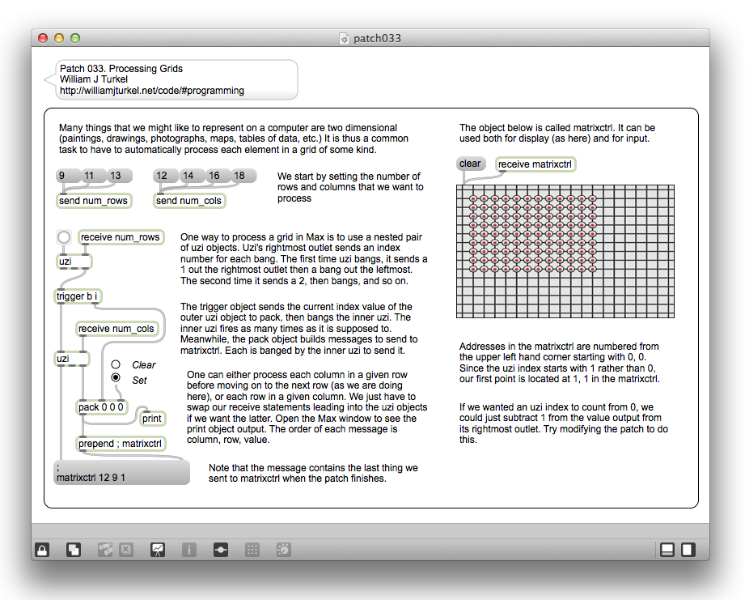
Task: Toggle the patcher lock icon
Action: coord(42,550)
